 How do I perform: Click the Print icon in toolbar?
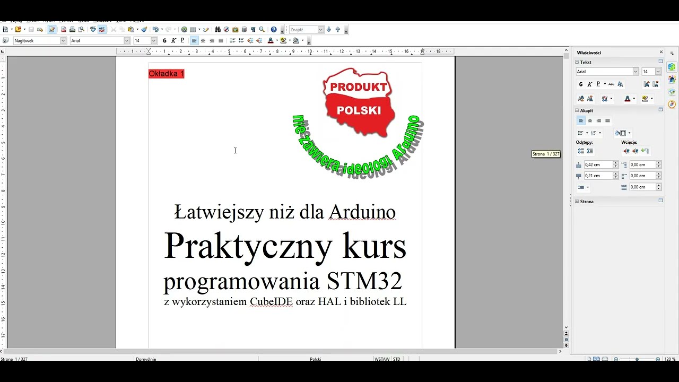(x=72, y=29)
